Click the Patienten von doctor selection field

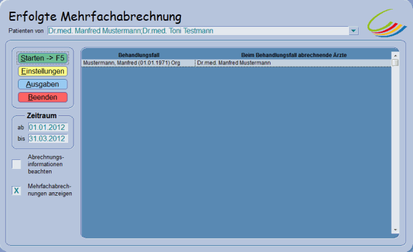(198, 31)
